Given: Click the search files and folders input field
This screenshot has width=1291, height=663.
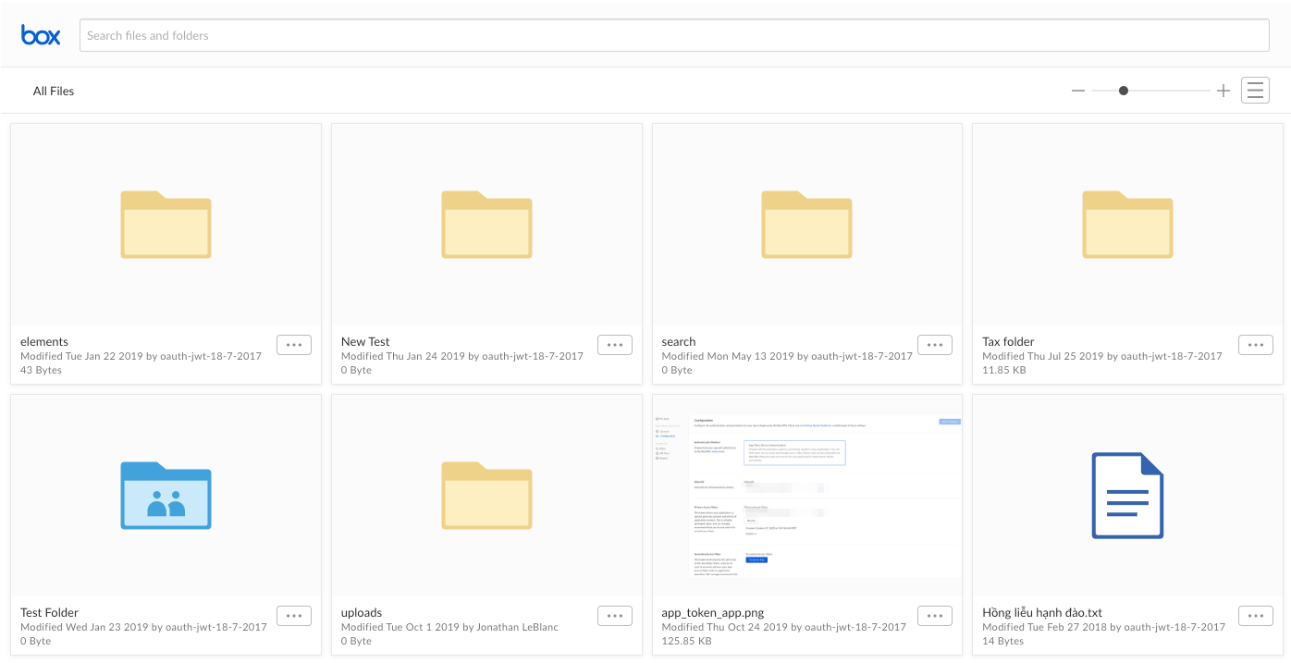Looking at the screenshot, I should click(673, 35).
